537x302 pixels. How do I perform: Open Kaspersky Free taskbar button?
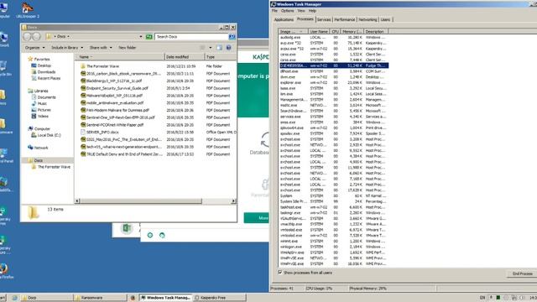tap(220, 298)
